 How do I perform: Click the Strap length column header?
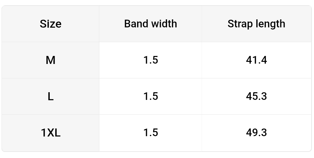(256, 24)
